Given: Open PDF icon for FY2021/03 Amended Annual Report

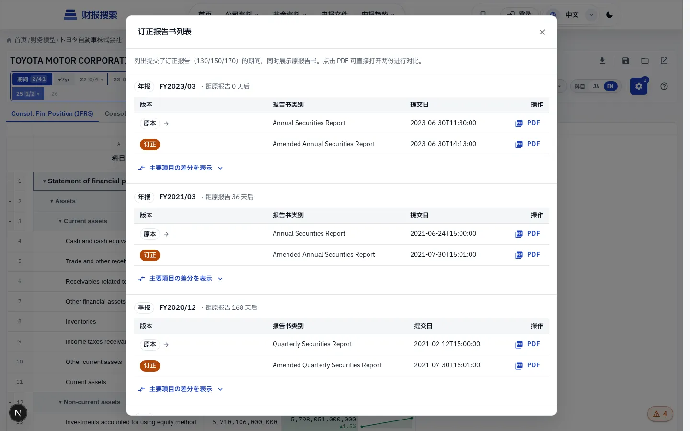Looking at the screenshot, I should pyautogui.click(x=519, y=255).
